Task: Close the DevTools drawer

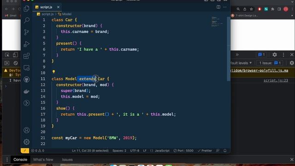Action: coord(292,160)
